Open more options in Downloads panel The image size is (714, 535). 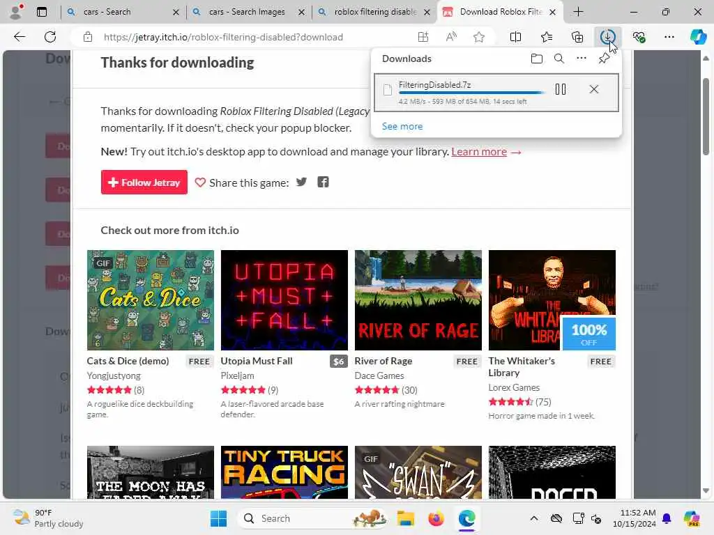tap(581, 59)
